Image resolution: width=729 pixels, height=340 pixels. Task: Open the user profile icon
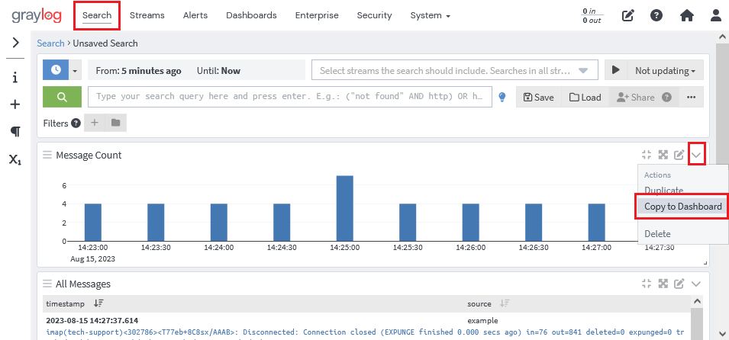(716, 15)
